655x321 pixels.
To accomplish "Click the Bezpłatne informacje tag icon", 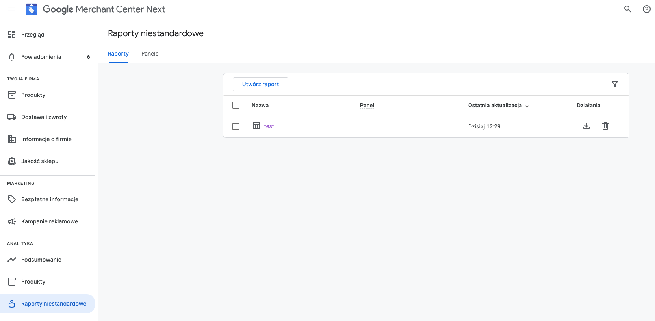I will (x=12, y=199).
